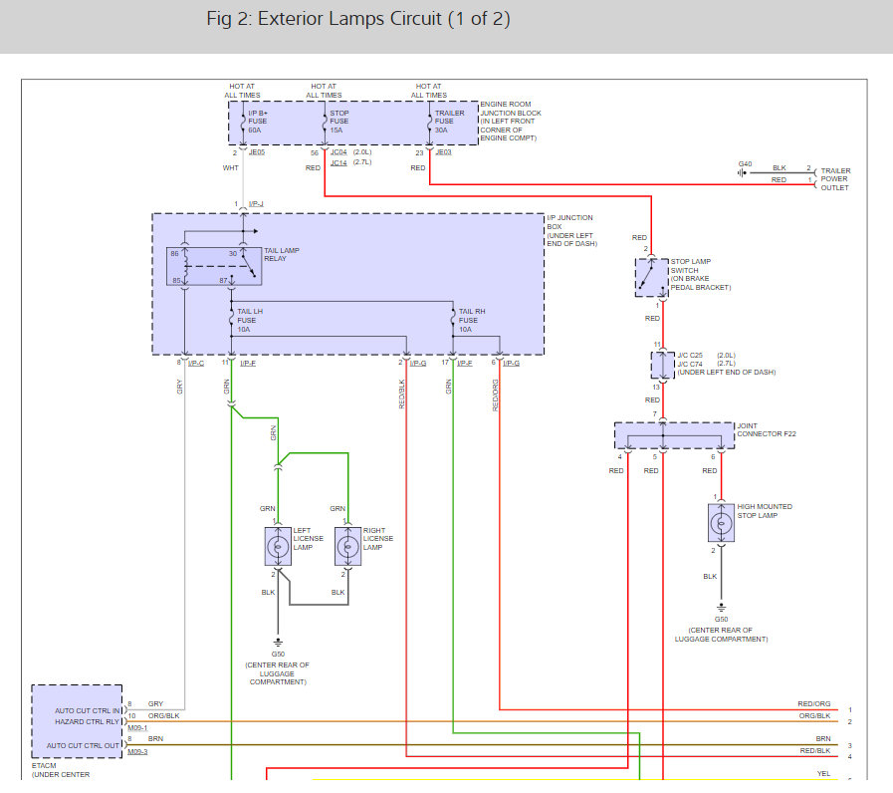Open the JE05 connector link
893x793 pixels.
[x=257, y=152]
